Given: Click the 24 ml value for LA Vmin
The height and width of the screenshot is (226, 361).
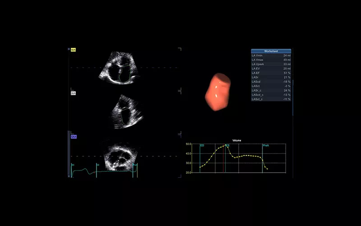Looking at the screenshot, I should click(x=287, y=56).
